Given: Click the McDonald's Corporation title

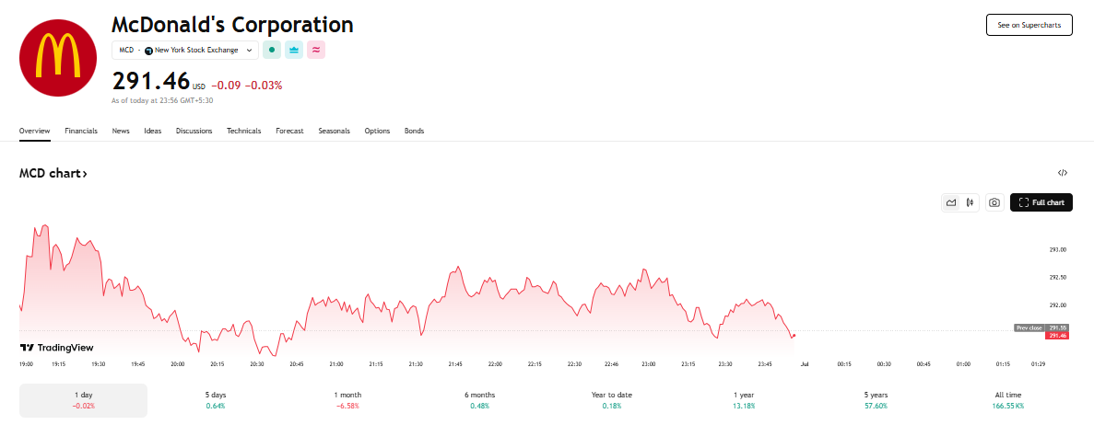Looking at the screenshot, I should click(232, 25).
